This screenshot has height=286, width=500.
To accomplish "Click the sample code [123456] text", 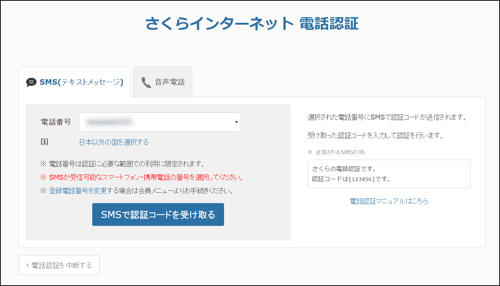I will (361, 179).
